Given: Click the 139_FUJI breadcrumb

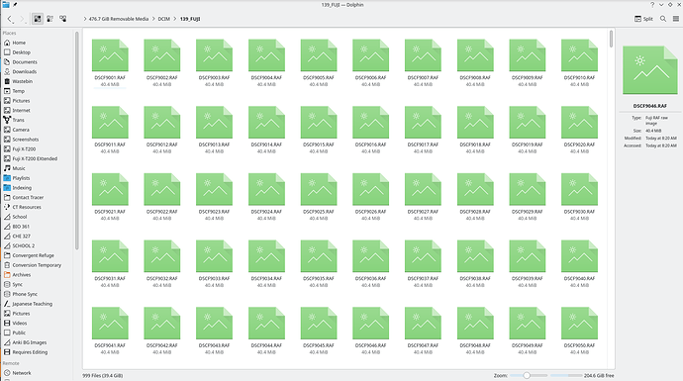Looking at the screenshot, I should [x=190, y=19].
